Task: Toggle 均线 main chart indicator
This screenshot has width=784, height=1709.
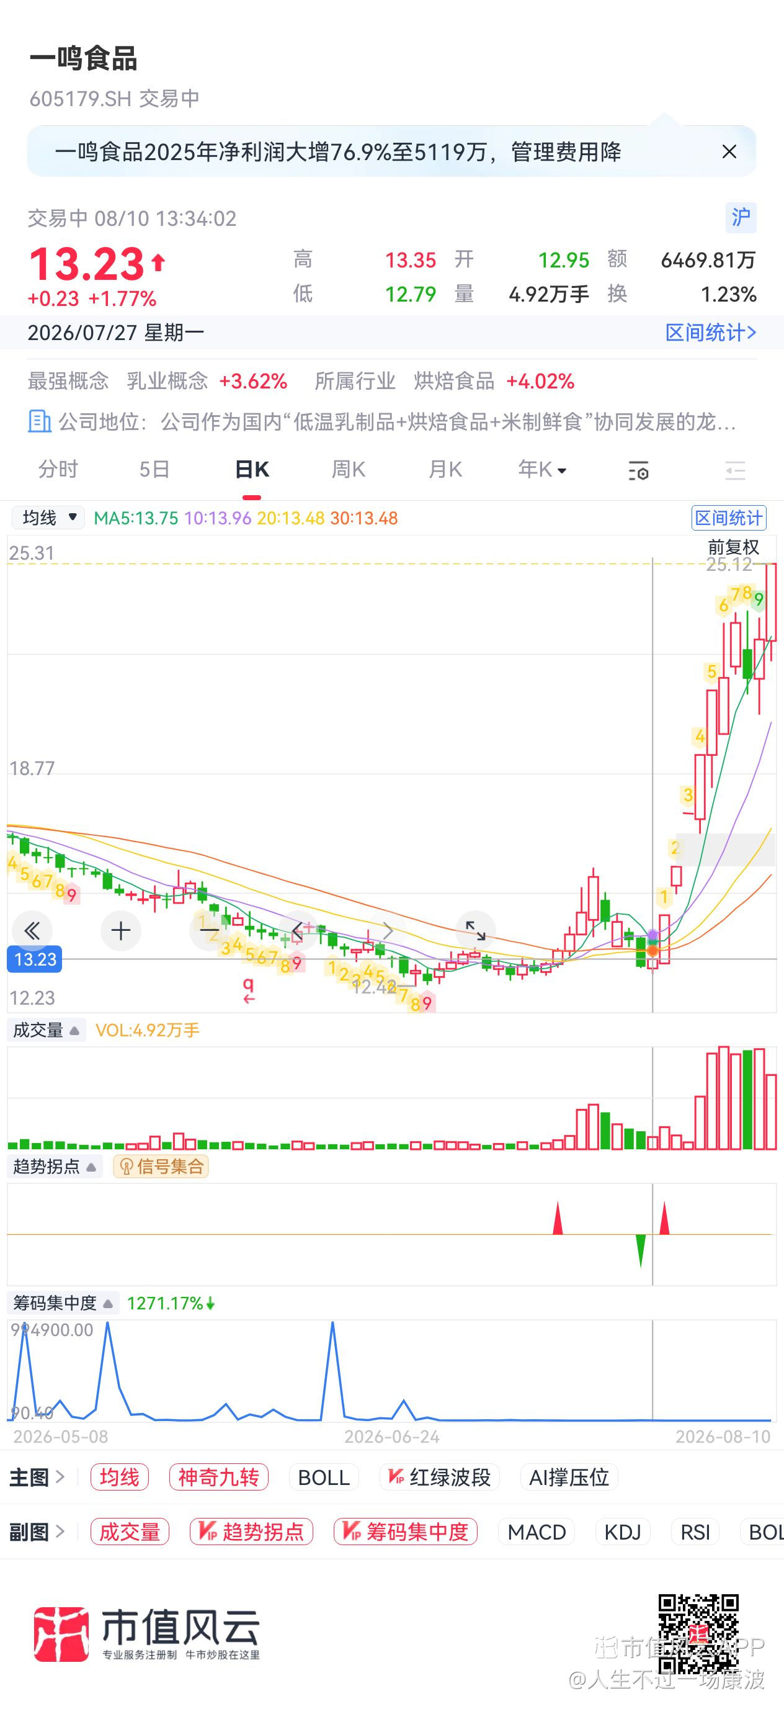Action: tap(119, 1478)
